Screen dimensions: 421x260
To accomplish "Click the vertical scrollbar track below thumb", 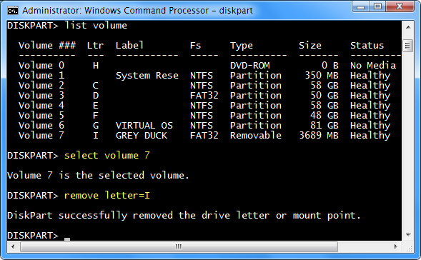I will tap(408, 141).
